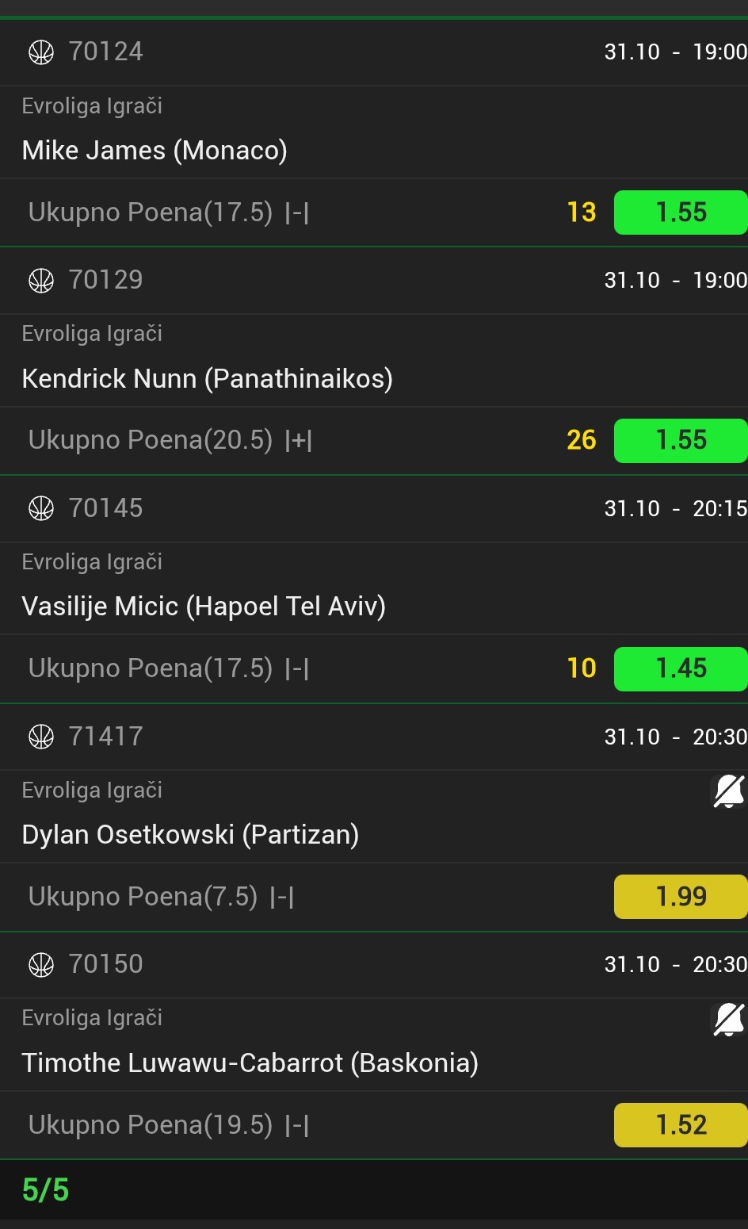Click the score 26 for Kendrick Nunn
The image size is (748, 1229).
(581, 440)
